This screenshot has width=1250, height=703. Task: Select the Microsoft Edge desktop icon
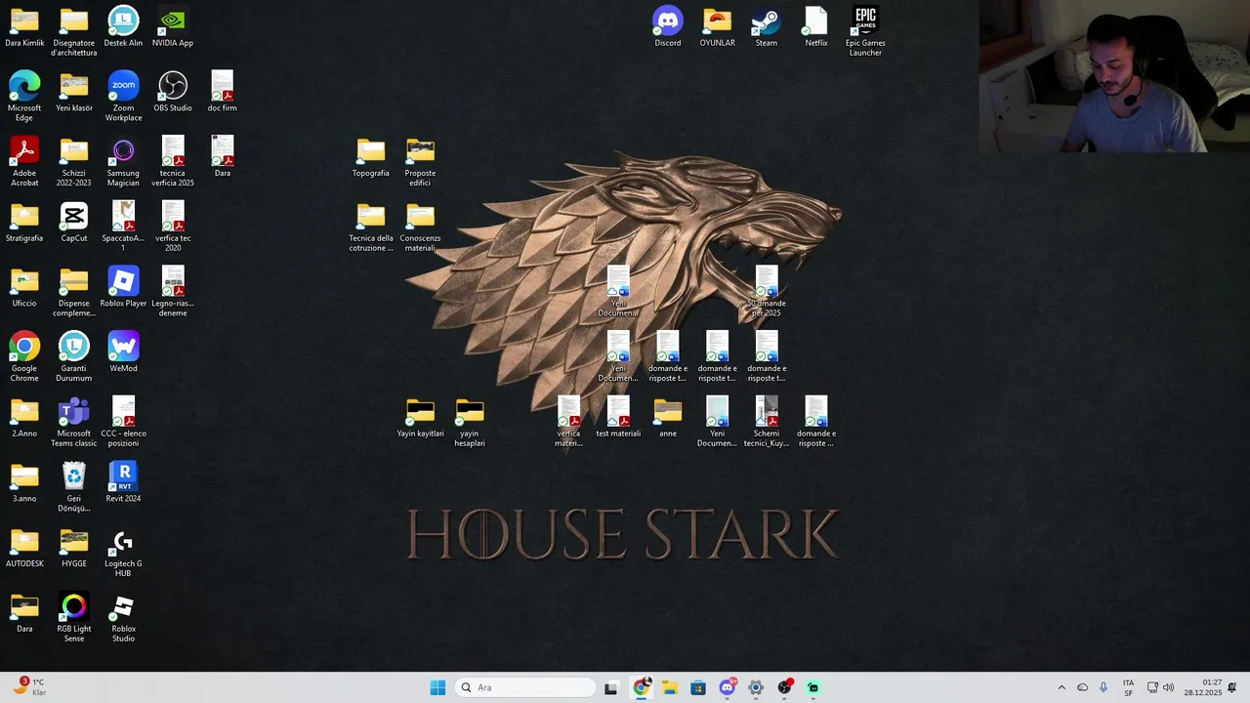point(24,96)
